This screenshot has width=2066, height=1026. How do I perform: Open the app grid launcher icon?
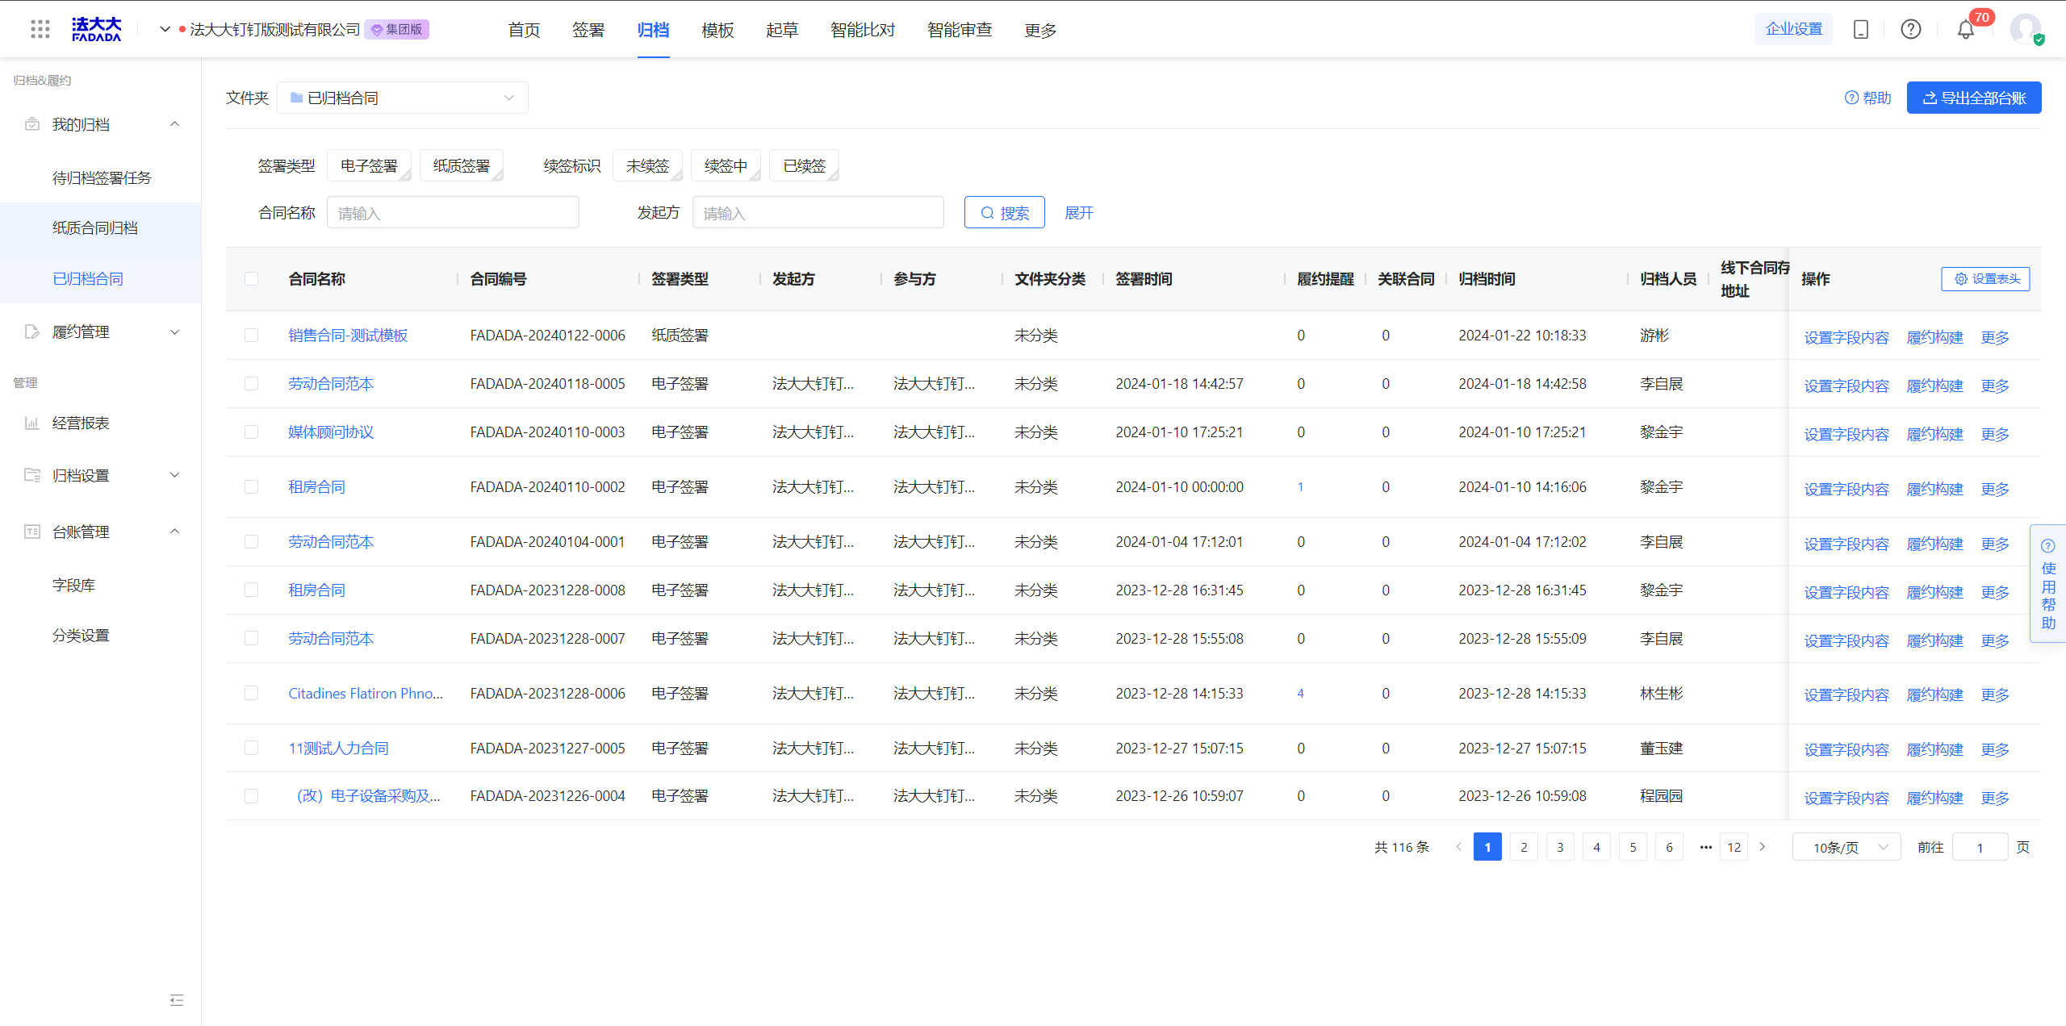[40, 30]
